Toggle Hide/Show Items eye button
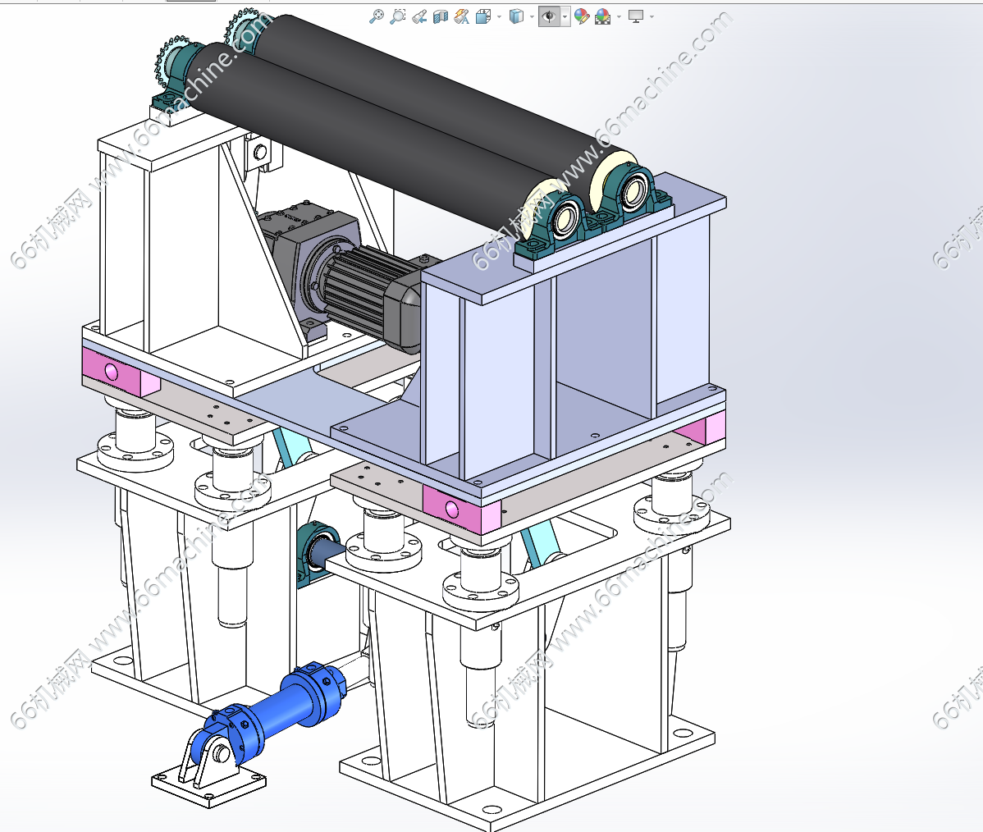The image size is (983, 832). pos(549,16)
